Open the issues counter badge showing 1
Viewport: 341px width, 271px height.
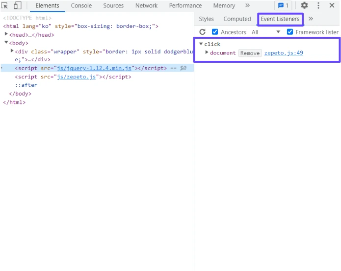pos(283,5)
